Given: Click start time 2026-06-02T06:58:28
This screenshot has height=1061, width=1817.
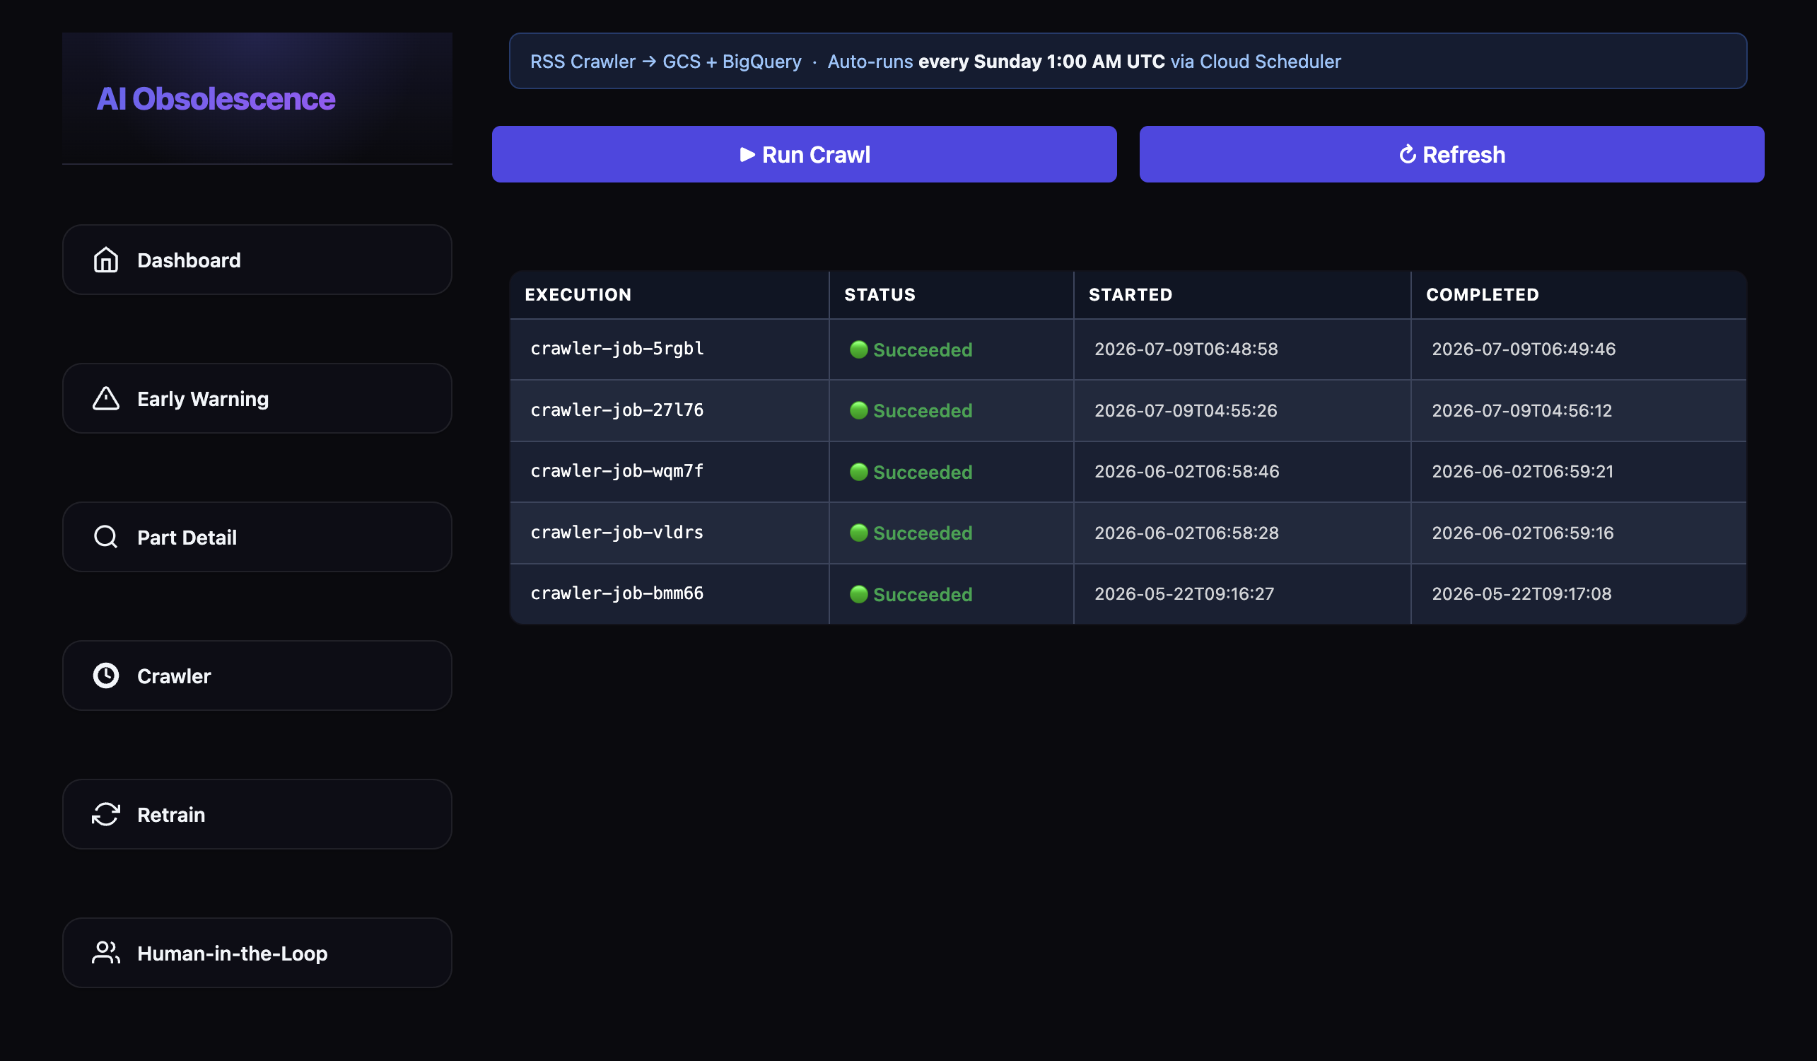Looking at the screenshot, I should (x=1187, y=533).
